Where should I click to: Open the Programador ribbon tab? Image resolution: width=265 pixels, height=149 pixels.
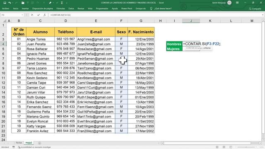102,8
